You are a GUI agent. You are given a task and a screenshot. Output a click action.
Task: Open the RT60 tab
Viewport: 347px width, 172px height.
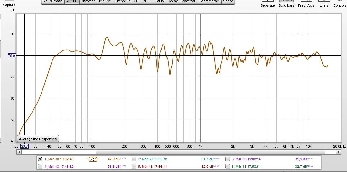(x=146, y=2)
